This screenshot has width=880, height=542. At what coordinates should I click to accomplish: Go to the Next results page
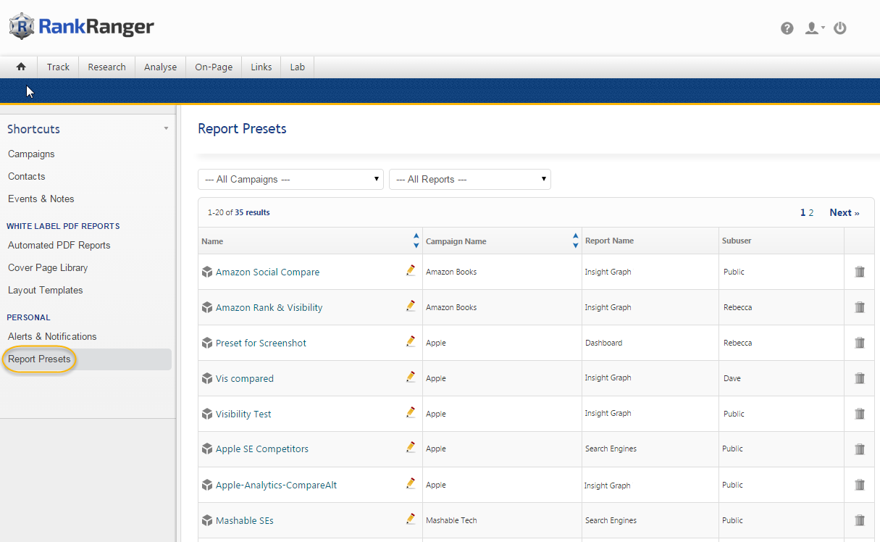coord(844,212)
